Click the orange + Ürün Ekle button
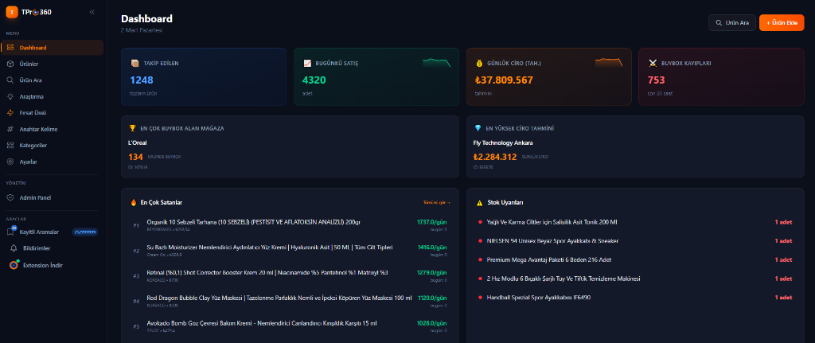The height and width of the screenshot is (343, 815). (782, 23)
